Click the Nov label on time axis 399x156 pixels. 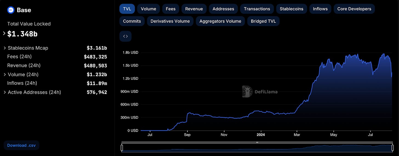tap(224, 135)
